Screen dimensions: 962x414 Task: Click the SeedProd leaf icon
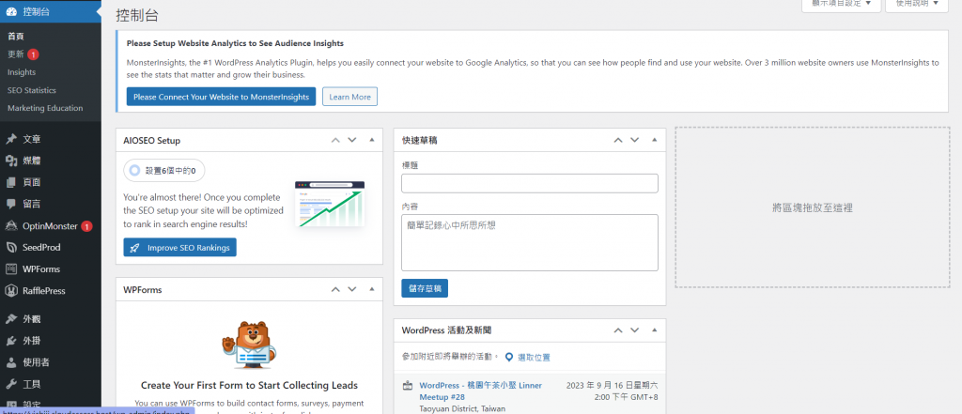pos(11,247)
